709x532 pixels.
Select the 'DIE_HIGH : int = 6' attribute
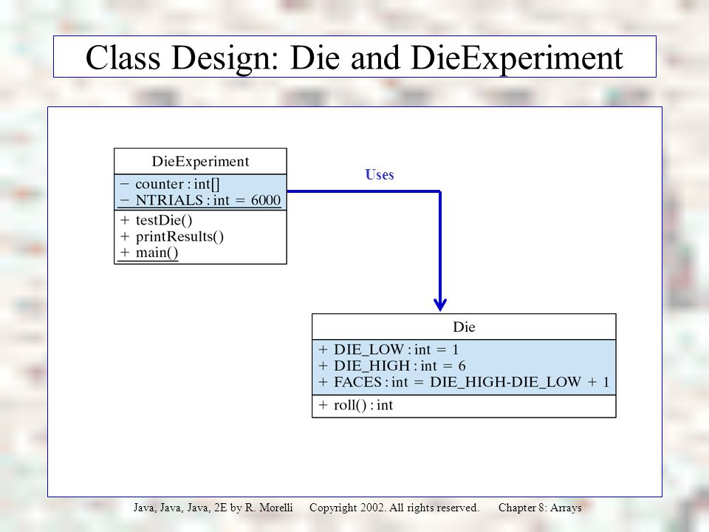[x=391, y=366]
